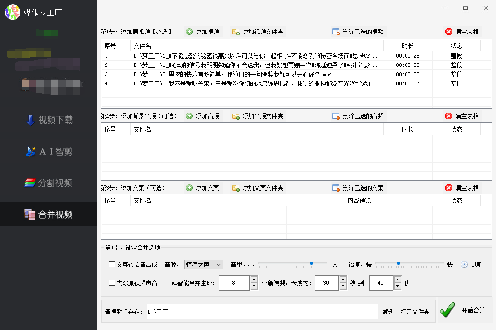This screenshot has width=496, height=330.
Task: Click 添加视频文件夹 folder icon
Action: tap(236, 32)
